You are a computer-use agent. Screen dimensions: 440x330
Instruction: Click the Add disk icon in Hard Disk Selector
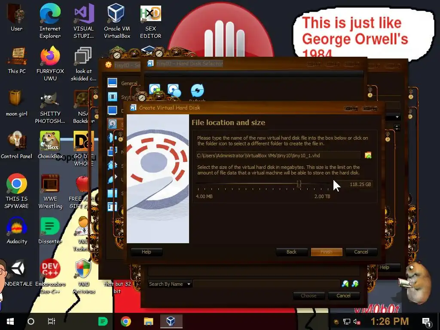155,90
